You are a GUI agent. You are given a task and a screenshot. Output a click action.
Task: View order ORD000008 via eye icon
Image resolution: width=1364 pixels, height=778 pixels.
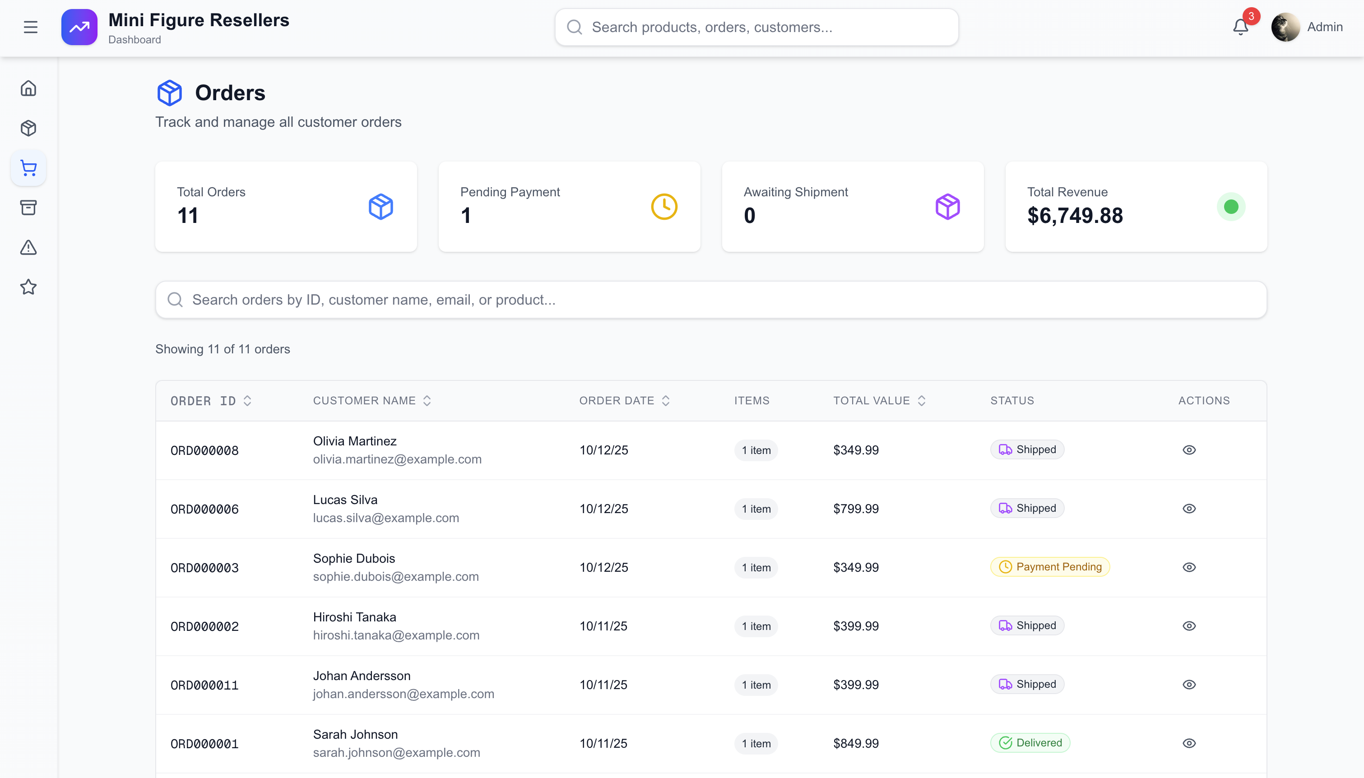(1189, 450)
